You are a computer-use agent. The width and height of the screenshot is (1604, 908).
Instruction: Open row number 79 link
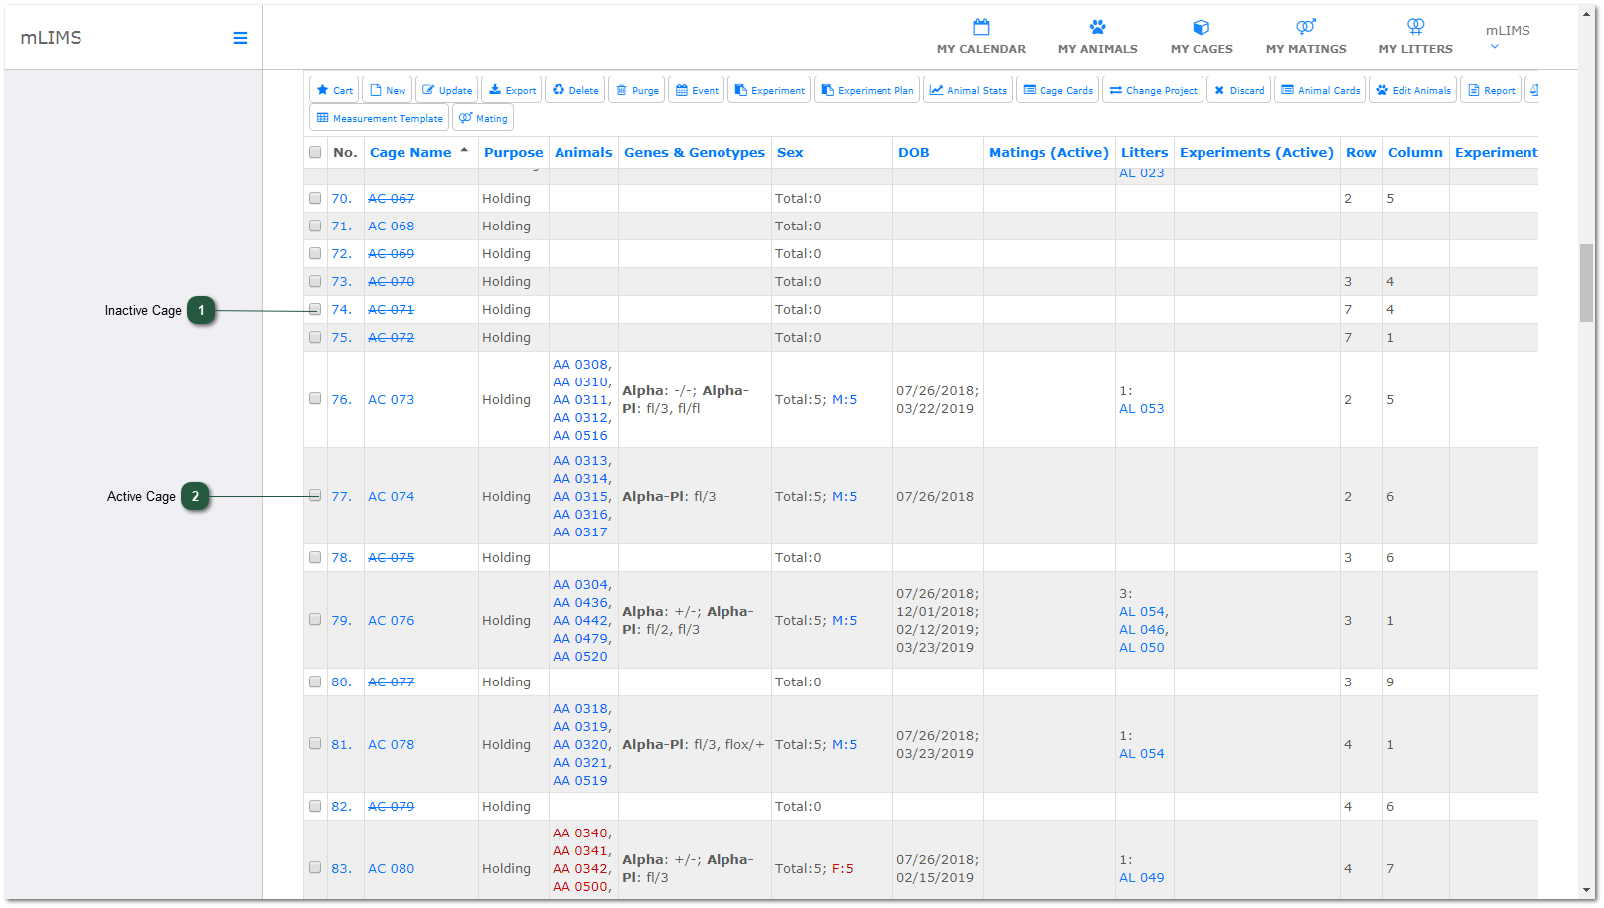click(341, 620)
